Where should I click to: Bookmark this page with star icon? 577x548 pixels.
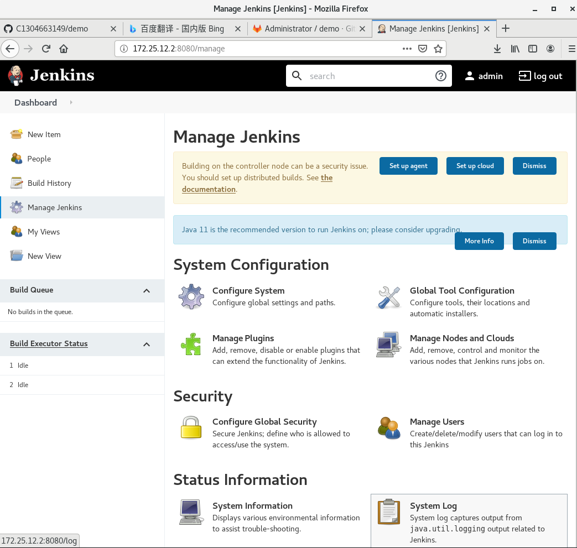pyautogui.click(x=438, y=49)
